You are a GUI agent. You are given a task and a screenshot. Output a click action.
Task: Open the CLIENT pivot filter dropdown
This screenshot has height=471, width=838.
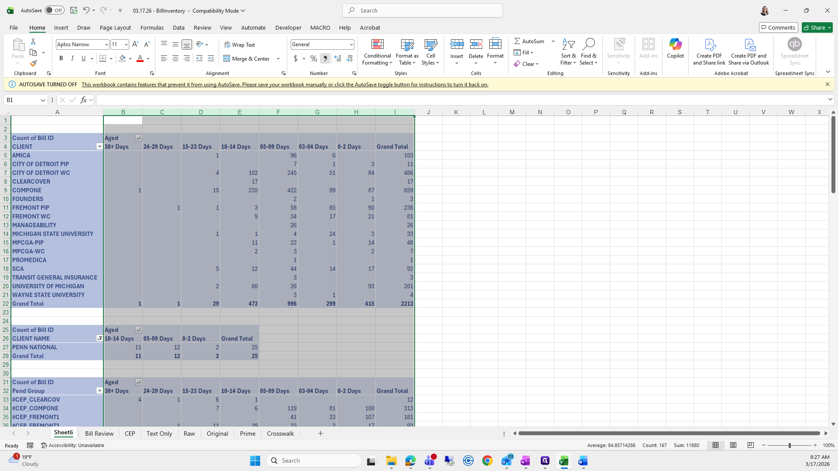[x=99, y=147]
